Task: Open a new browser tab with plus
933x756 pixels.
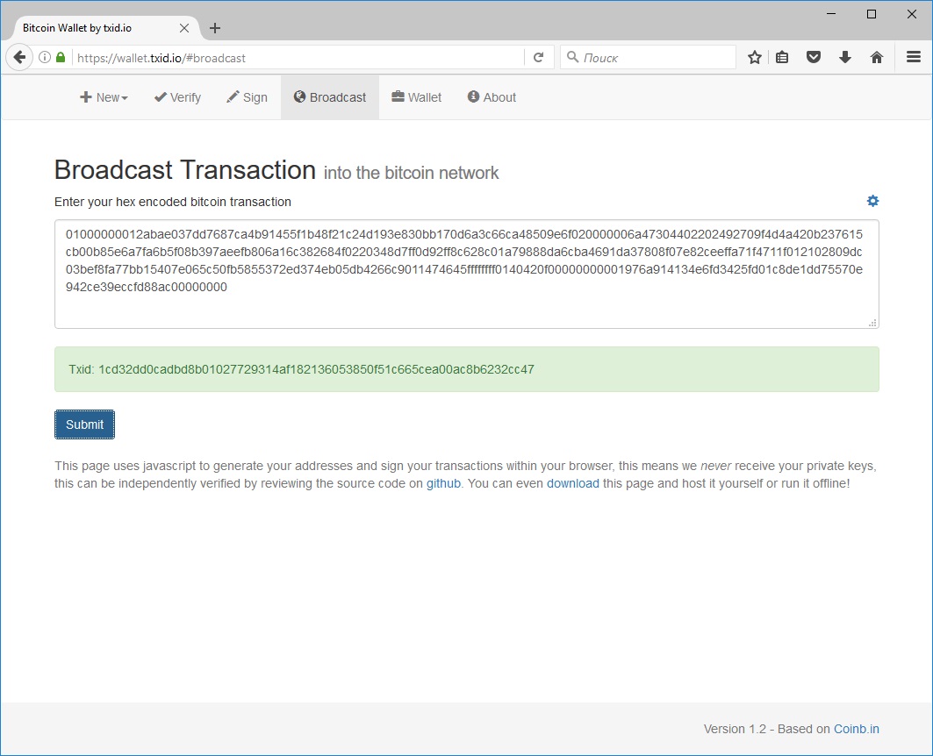Action: [x=215, y=28]
